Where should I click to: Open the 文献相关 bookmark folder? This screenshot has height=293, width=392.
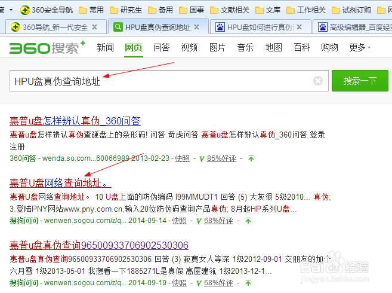tap(230, 10)
